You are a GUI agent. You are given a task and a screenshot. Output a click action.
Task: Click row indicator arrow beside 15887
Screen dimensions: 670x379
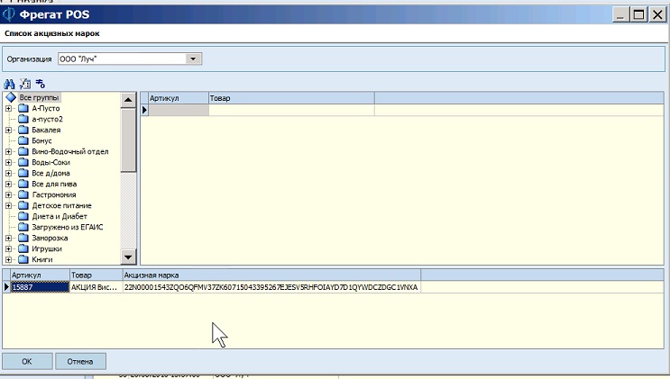coord(6,287)
